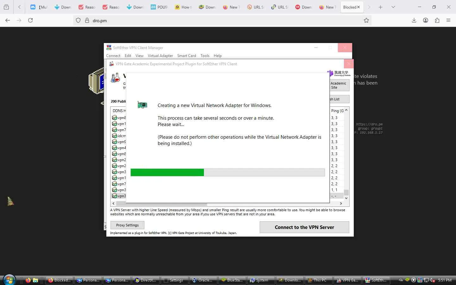Show site info via the padlock icon

point(87,21)
